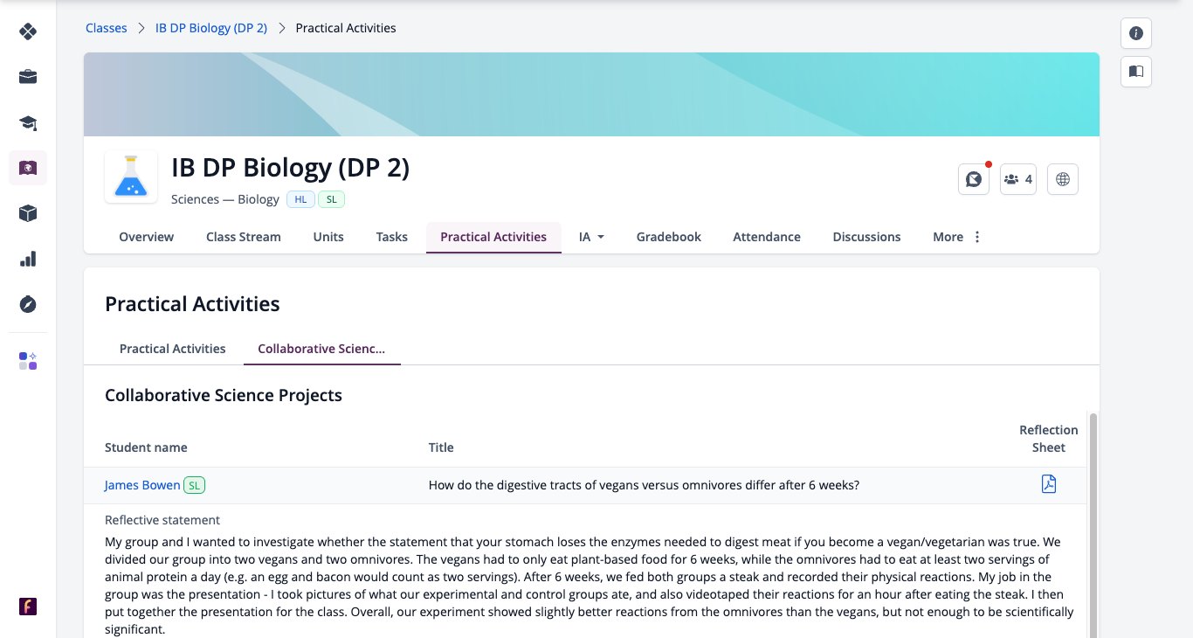Click the globe language icon
Screen dimensions: 1193x638
click(1063, 179)
